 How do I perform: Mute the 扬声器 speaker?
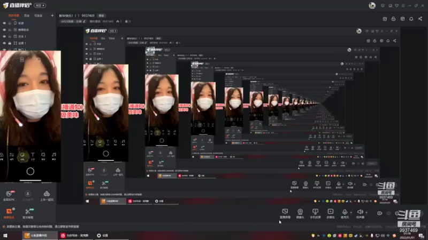360,214
